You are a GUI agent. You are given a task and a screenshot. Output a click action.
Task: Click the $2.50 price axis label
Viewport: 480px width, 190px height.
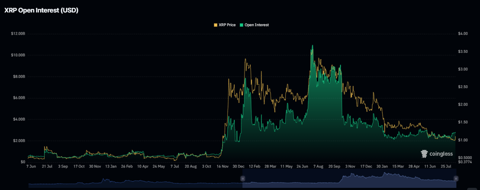pyautogui.click(x=463, y=87)
